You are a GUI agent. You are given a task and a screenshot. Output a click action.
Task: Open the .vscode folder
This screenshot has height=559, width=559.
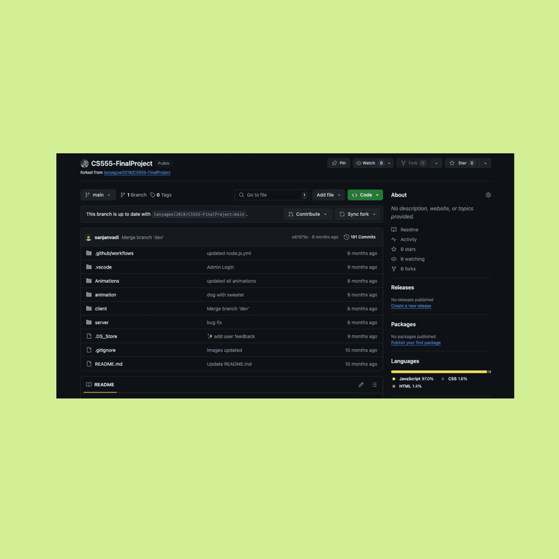pyautogui.click(x=103, y=267)
